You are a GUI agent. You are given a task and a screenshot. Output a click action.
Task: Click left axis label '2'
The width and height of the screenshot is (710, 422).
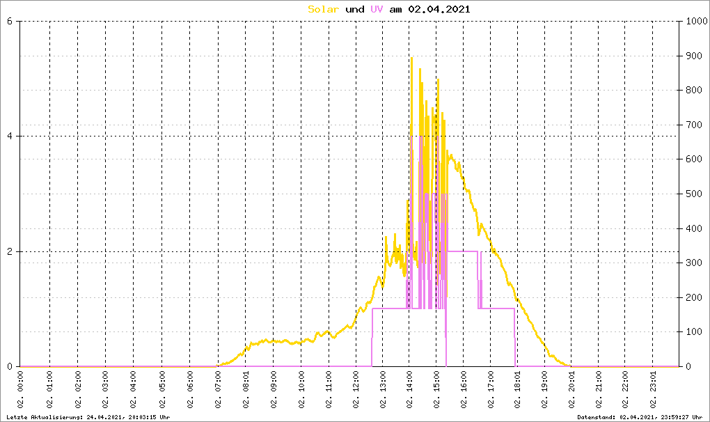[10, 252]
